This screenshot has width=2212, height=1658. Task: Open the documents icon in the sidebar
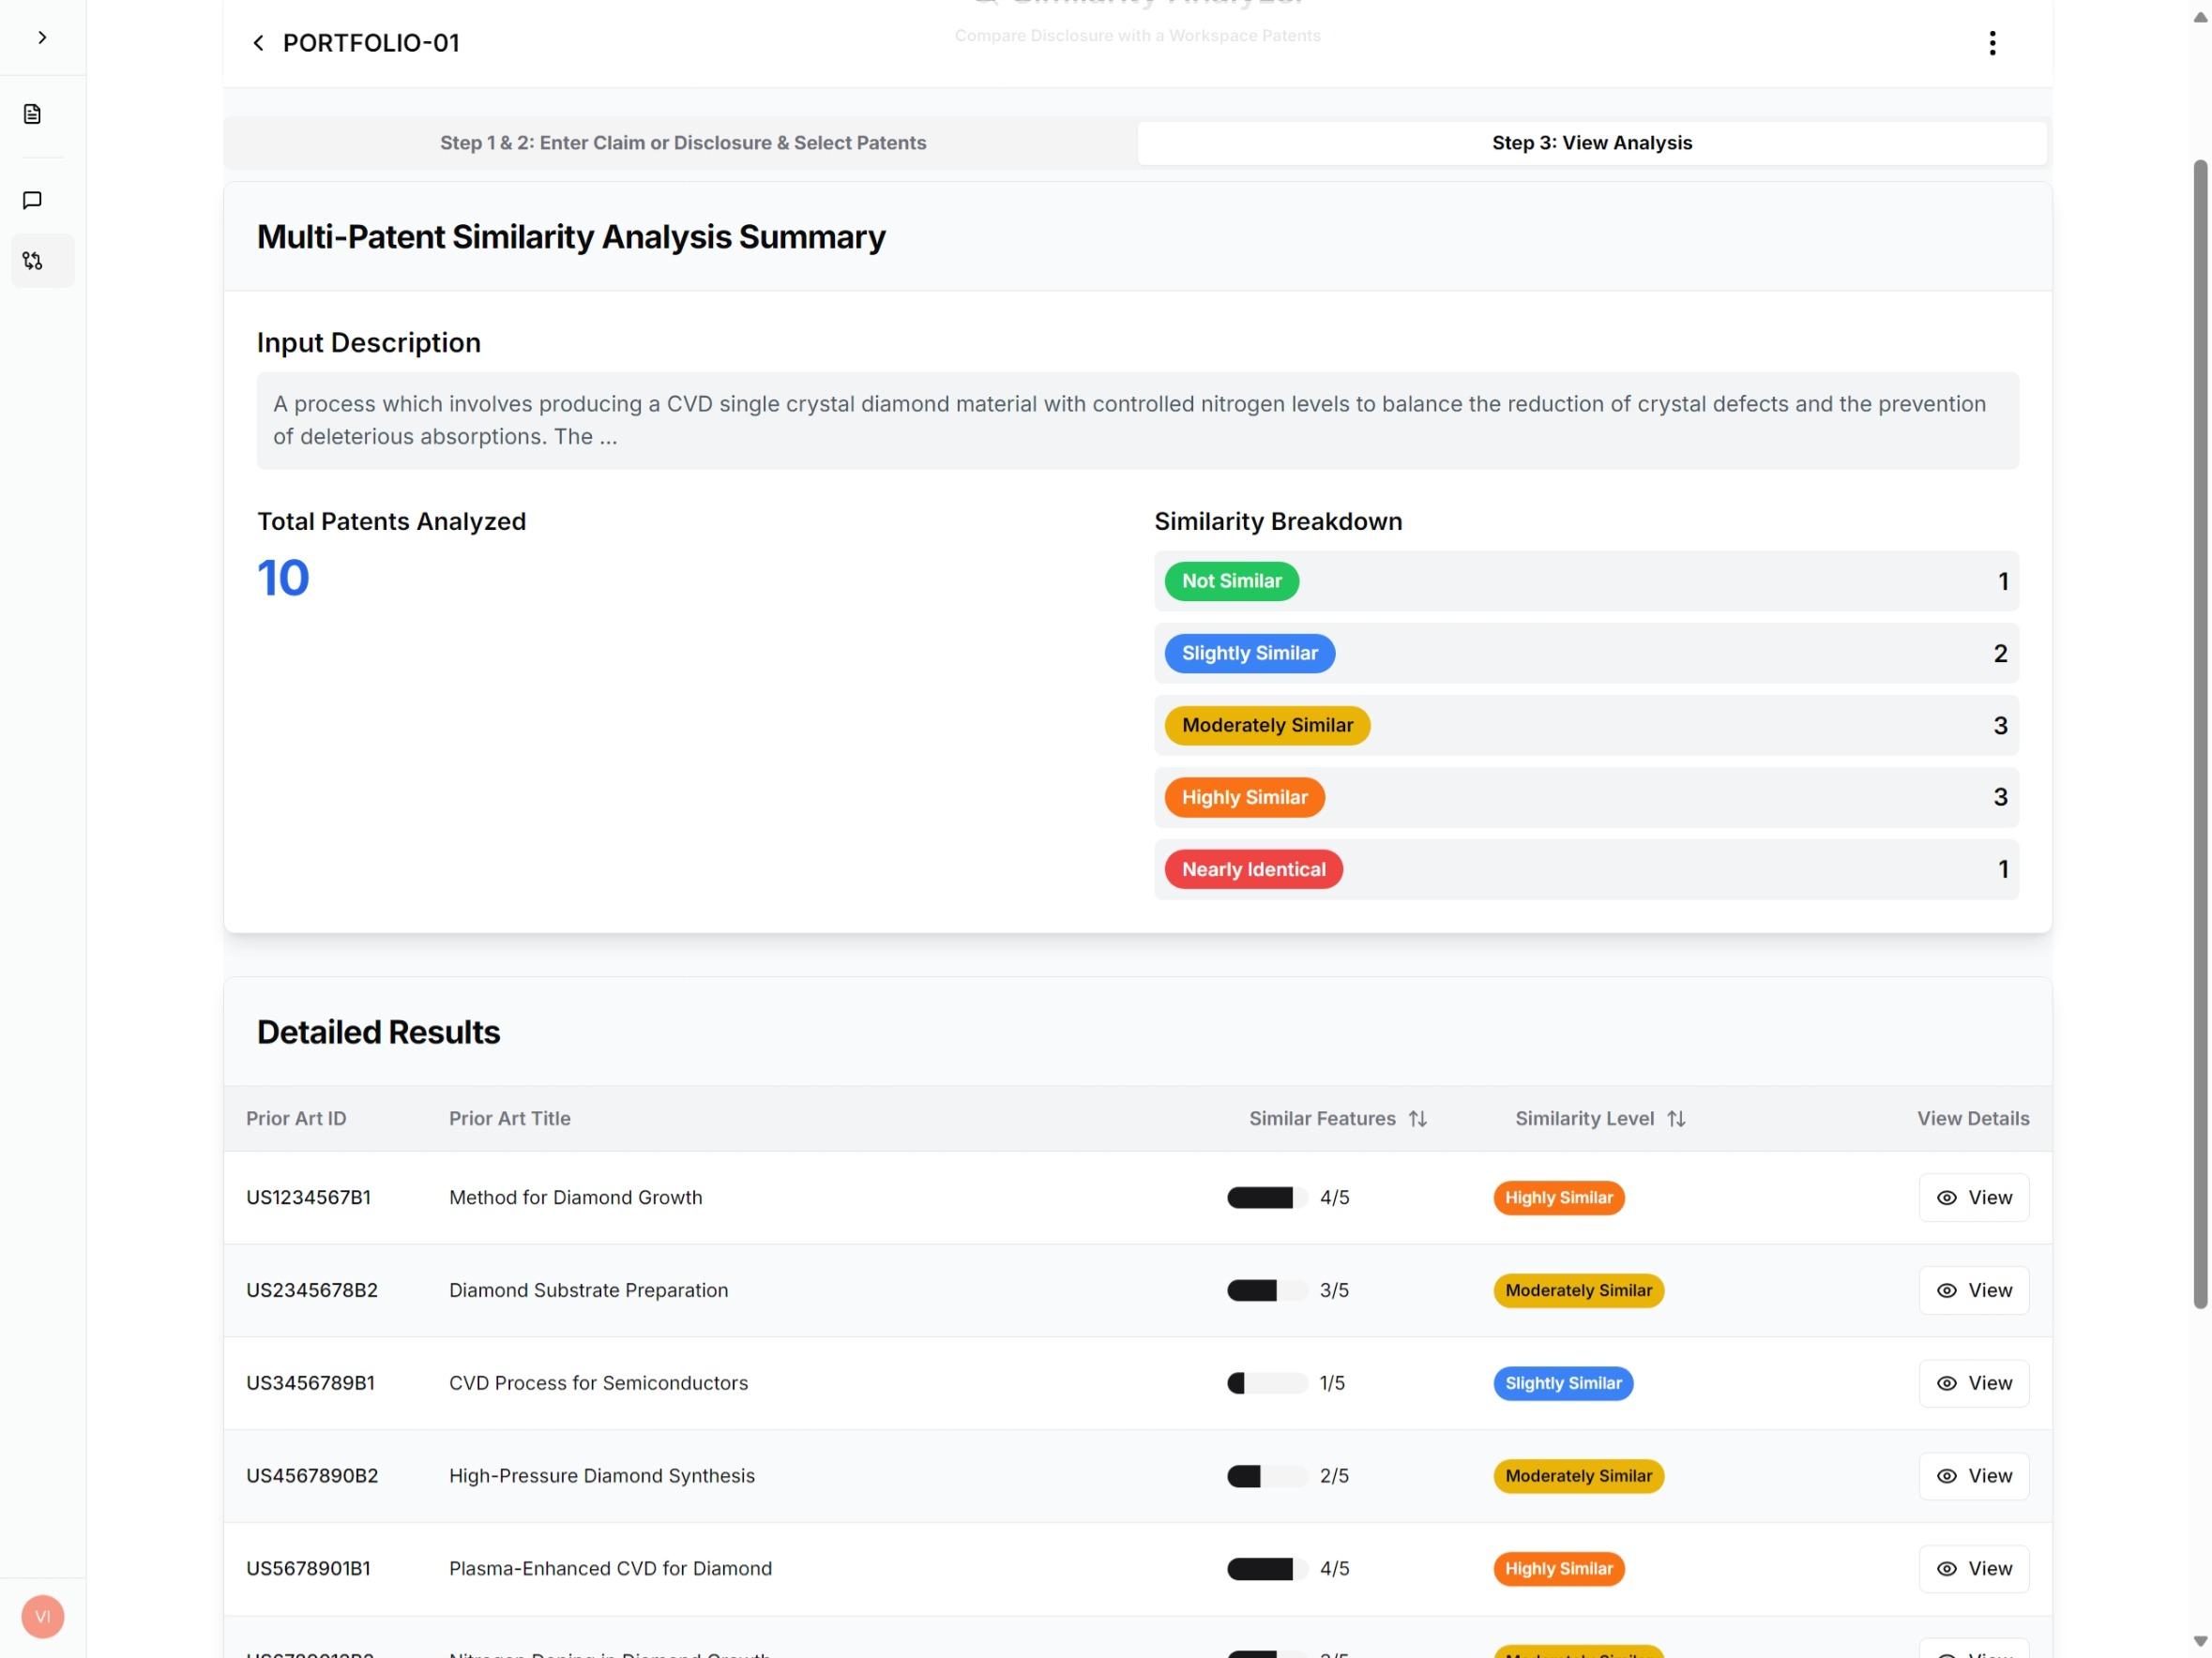click(32, 113)
